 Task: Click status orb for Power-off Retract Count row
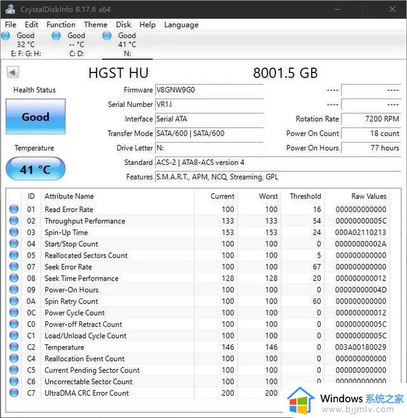14,324
